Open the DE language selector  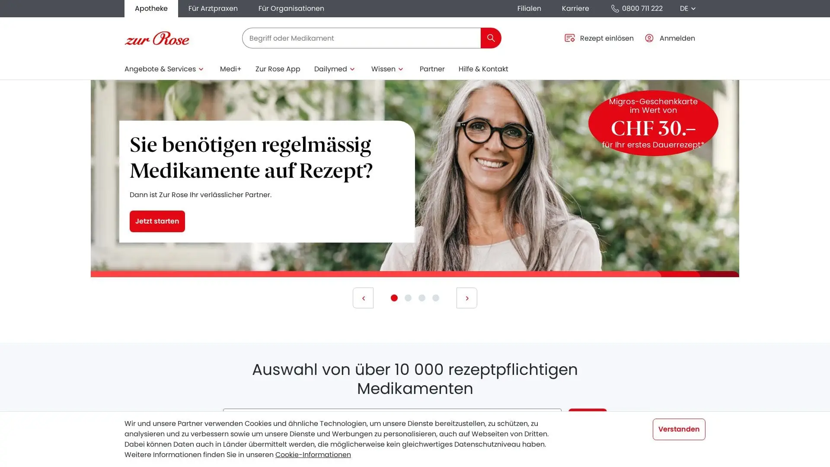point(688,9)
